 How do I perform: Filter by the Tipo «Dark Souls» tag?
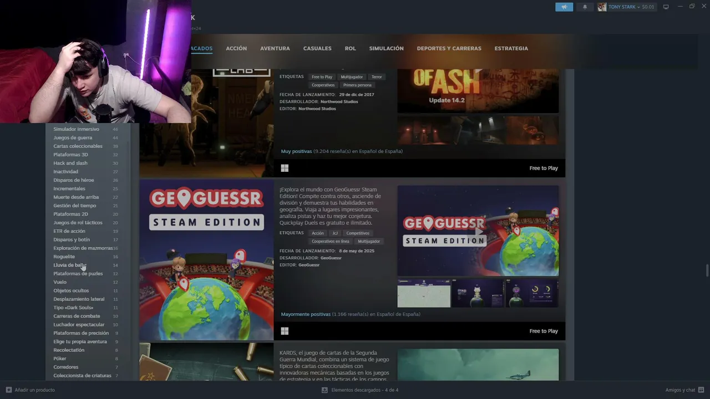click(73, 308)
